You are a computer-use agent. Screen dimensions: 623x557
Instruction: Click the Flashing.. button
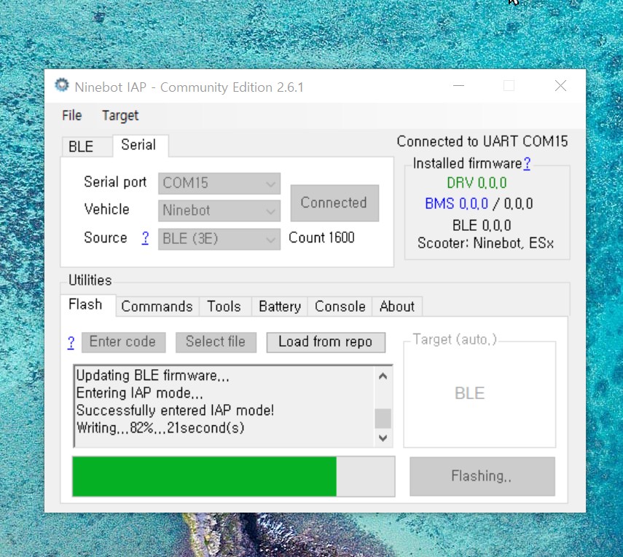(x=482, y=476)
